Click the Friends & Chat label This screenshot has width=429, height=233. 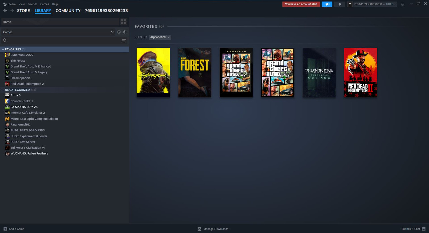coord(411,229)
